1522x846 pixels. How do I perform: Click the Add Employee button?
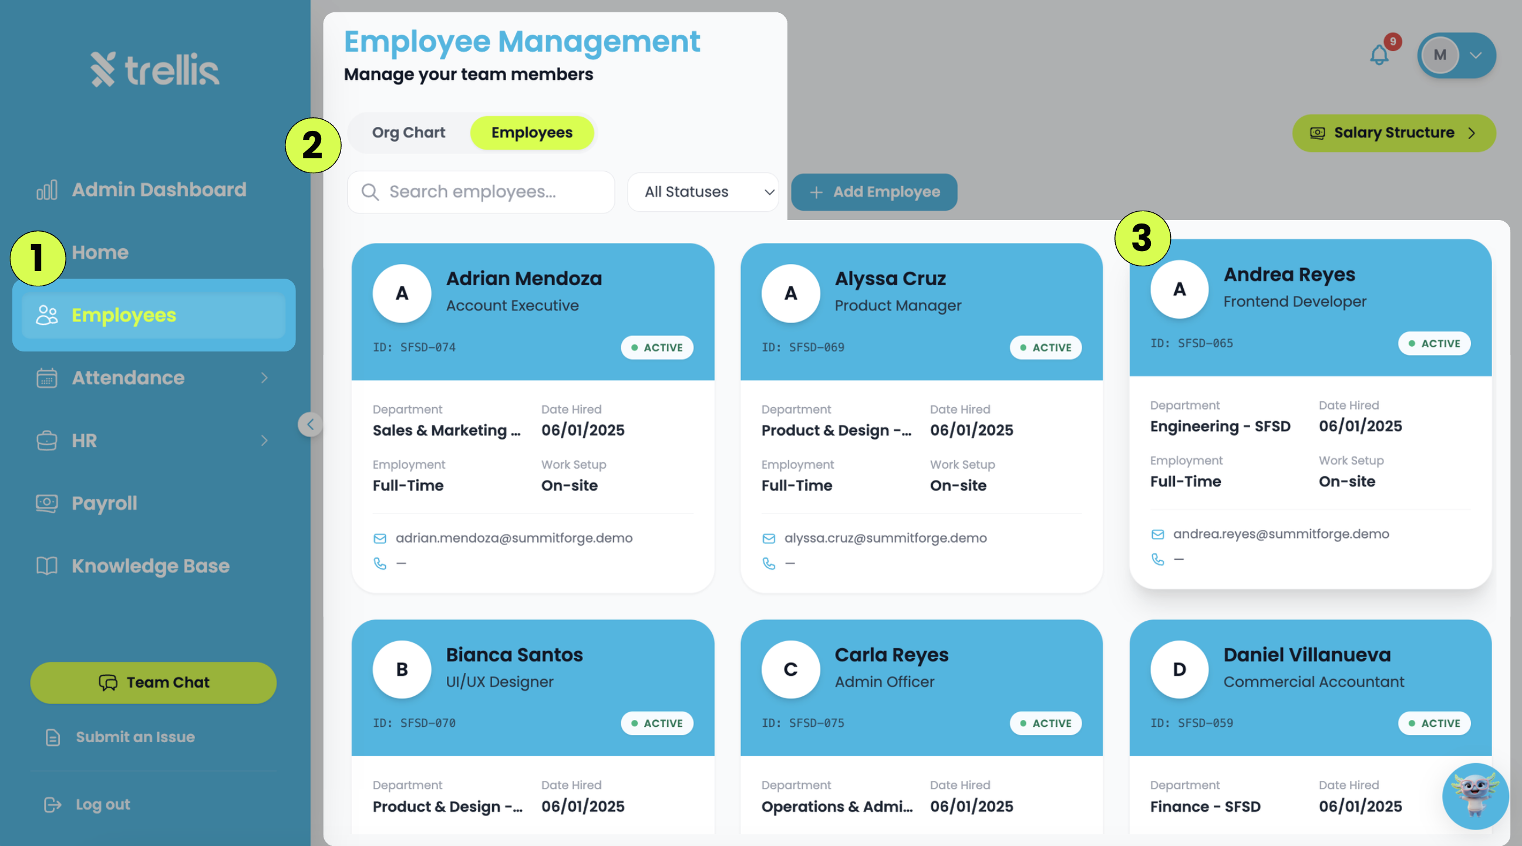tap(874, 192)
